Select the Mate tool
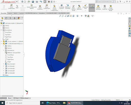131x105 pixels. (x=17, y=7)
